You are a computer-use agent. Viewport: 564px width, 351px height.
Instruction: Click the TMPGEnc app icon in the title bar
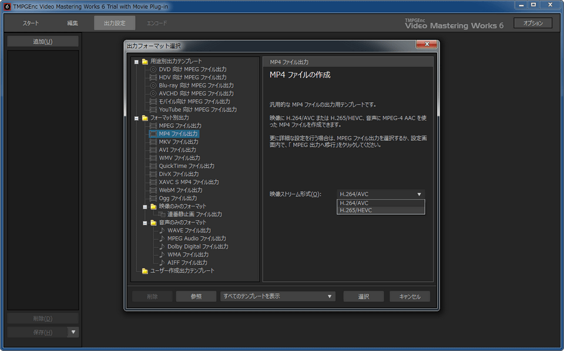[x=7, y=6]
